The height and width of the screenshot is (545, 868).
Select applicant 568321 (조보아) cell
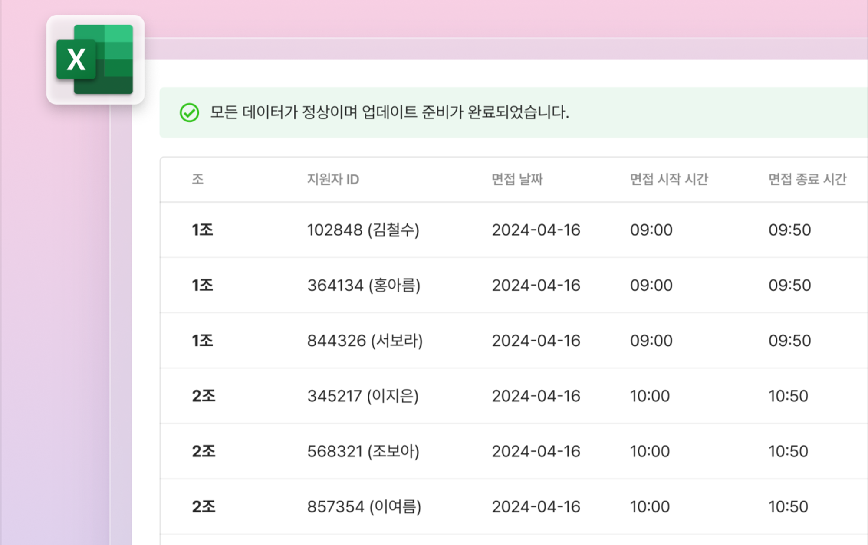[363, 452]
